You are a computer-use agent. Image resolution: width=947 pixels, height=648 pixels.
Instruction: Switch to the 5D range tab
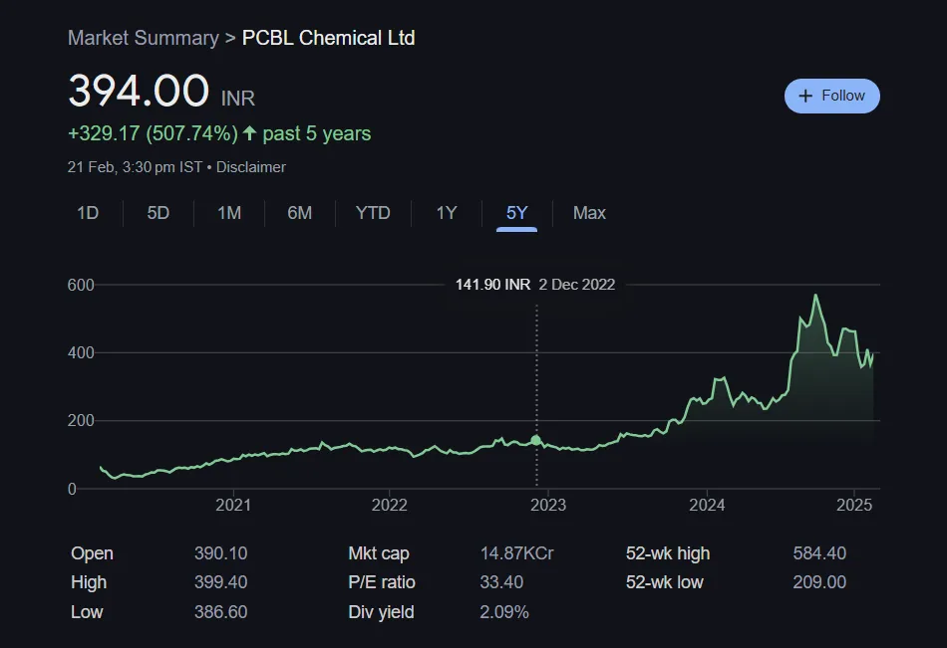pyautogui.click(x=158, y=213)
